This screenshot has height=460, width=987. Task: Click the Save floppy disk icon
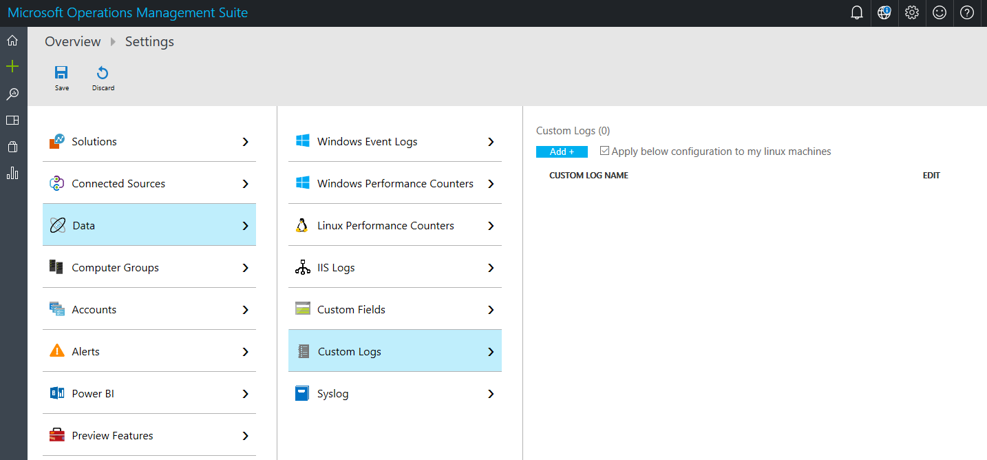(x=61, y=73)
